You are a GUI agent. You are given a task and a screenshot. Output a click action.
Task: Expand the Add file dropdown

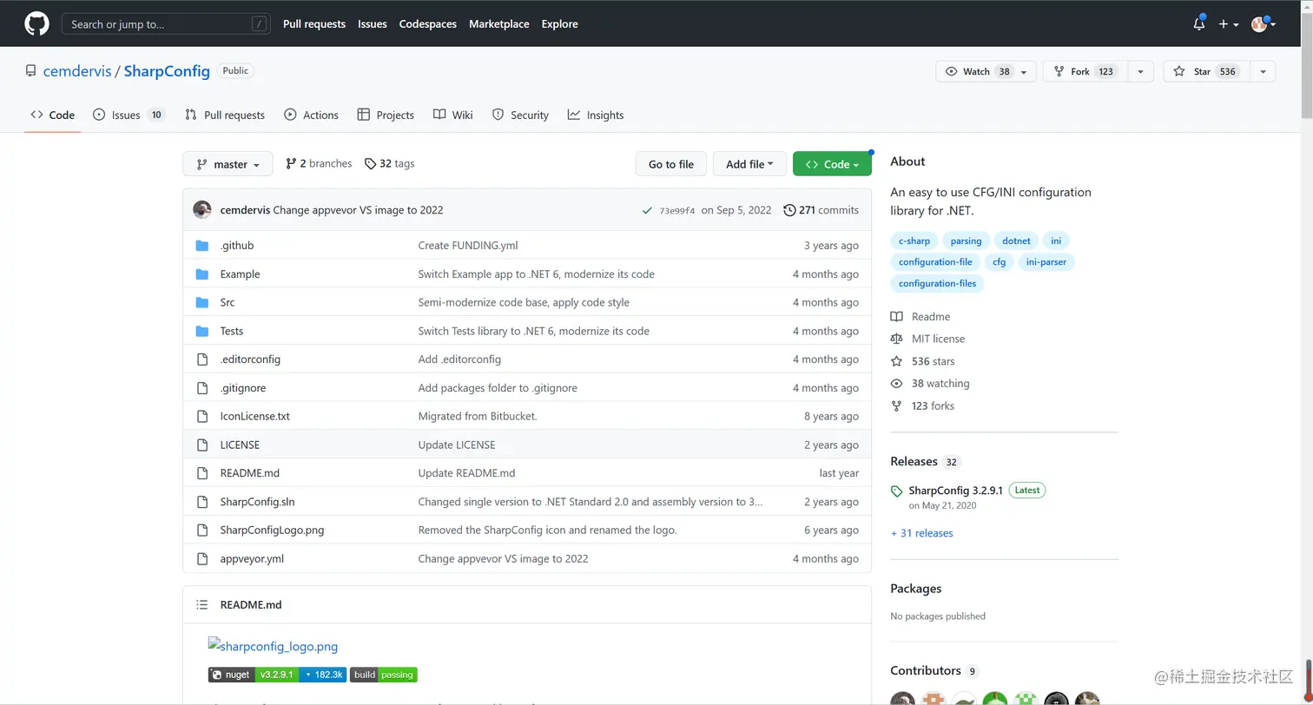coord(749,164)
